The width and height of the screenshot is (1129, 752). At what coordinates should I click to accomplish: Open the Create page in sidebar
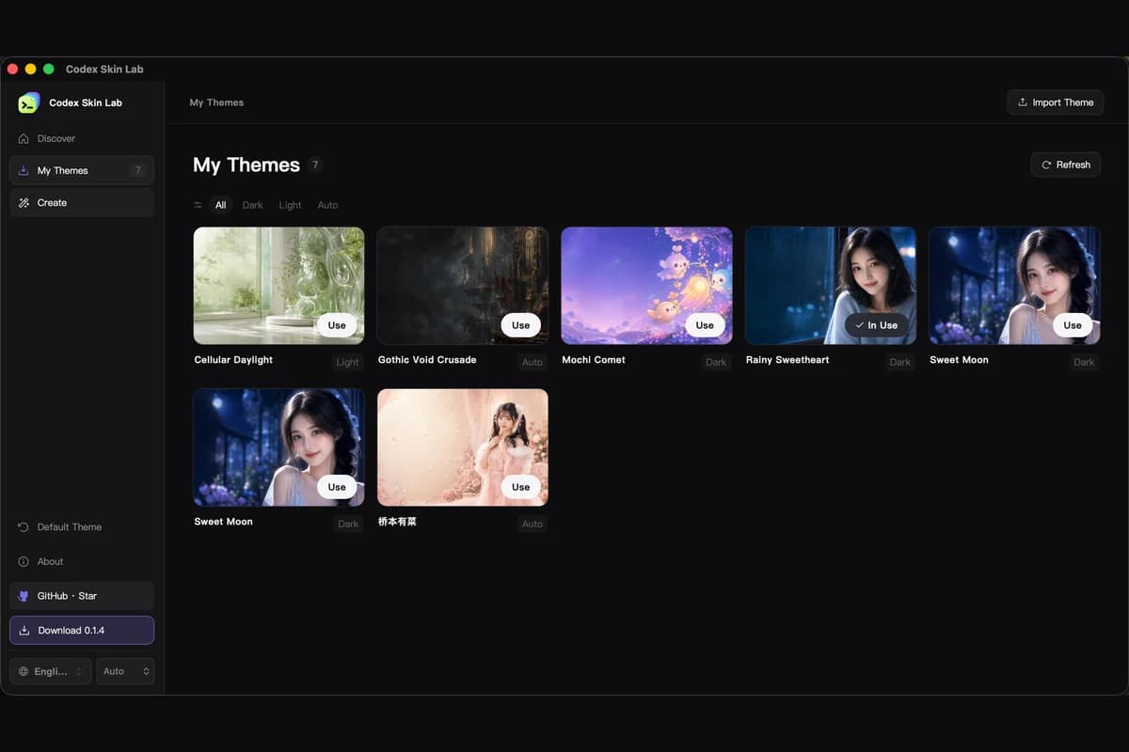tap(82, 202)
